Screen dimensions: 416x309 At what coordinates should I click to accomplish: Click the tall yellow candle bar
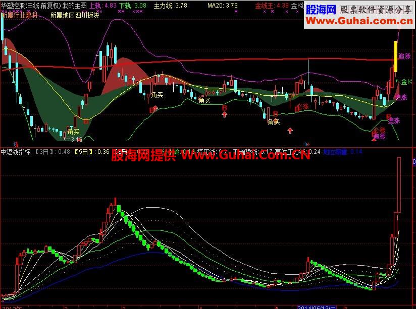point(395,56)
